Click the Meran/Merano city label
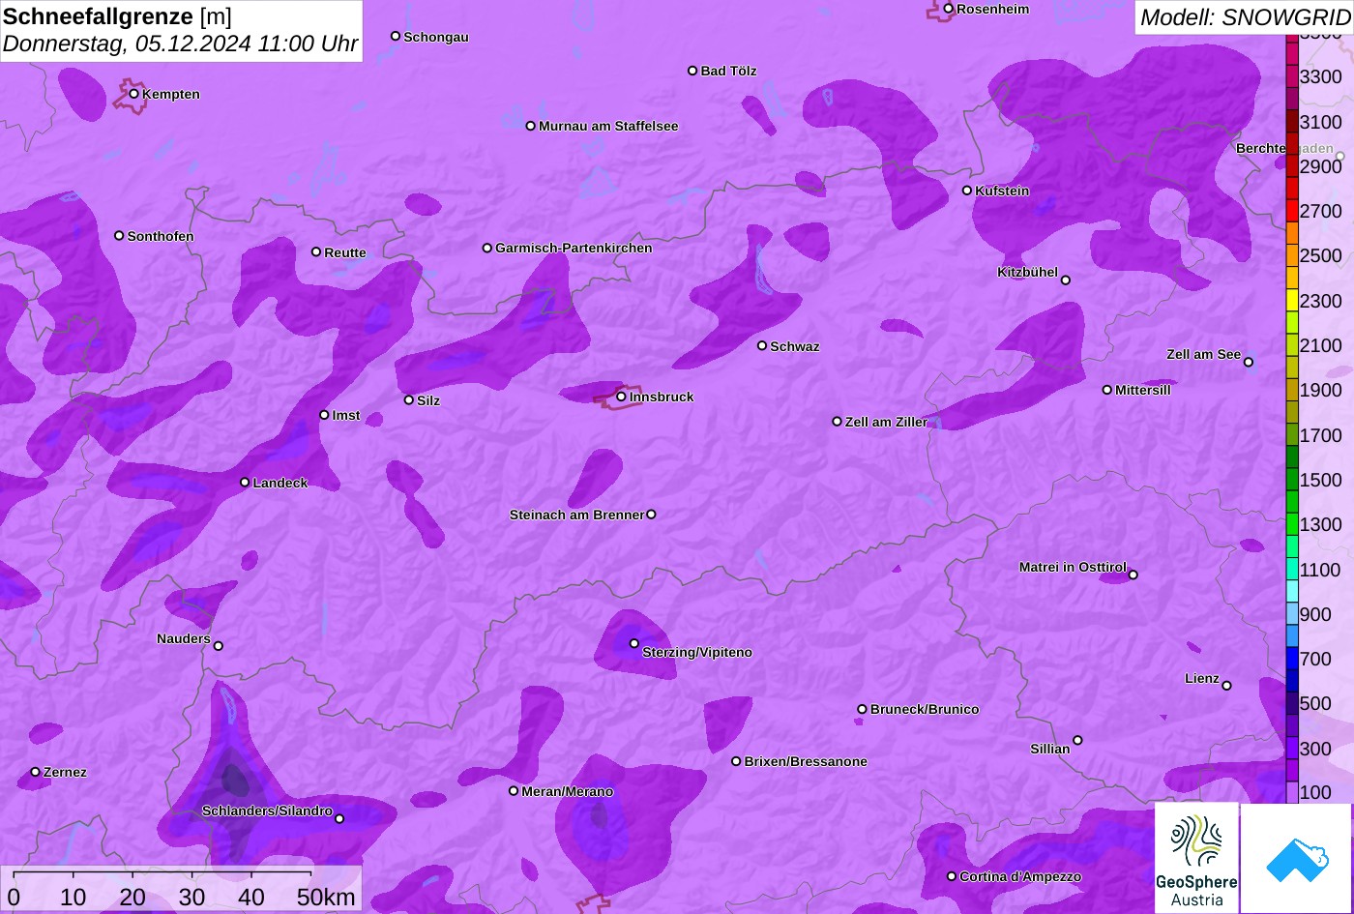Image resolution: width=1354 pixels, height=914 pixels. tap(568, 791)
